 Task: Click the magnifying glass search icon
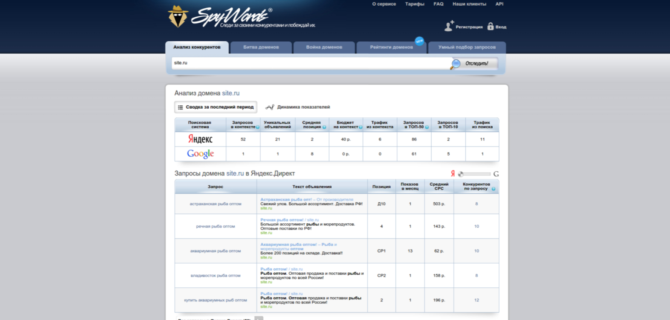click(455, 64)
